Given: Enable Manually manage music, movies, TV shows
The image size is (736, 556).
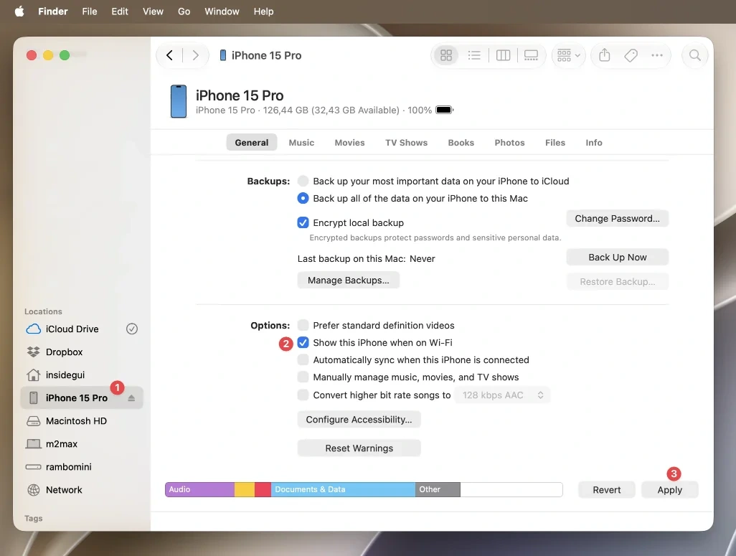Looking at the screenshot, I should 303,377.
